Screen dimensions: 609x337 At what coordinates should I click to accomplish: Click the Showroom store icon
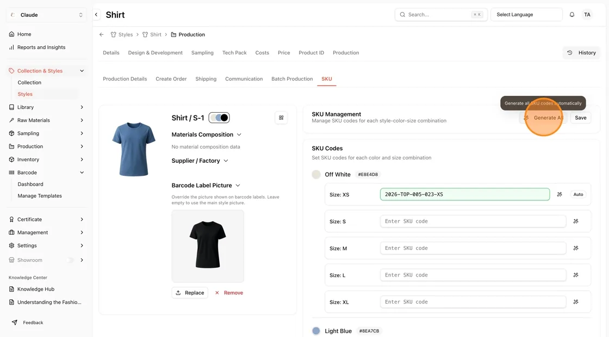click(x=11, y=260)
